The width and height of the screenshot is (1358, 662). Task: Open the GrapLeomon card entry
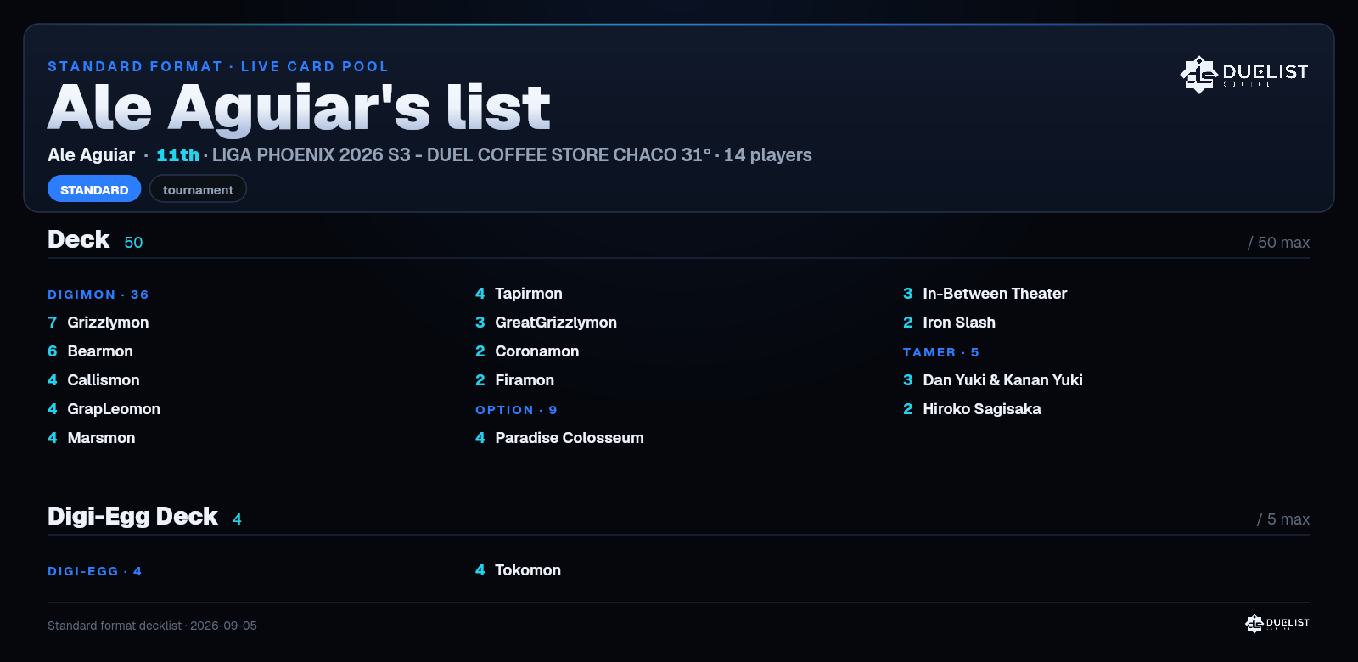coord(104,409)
